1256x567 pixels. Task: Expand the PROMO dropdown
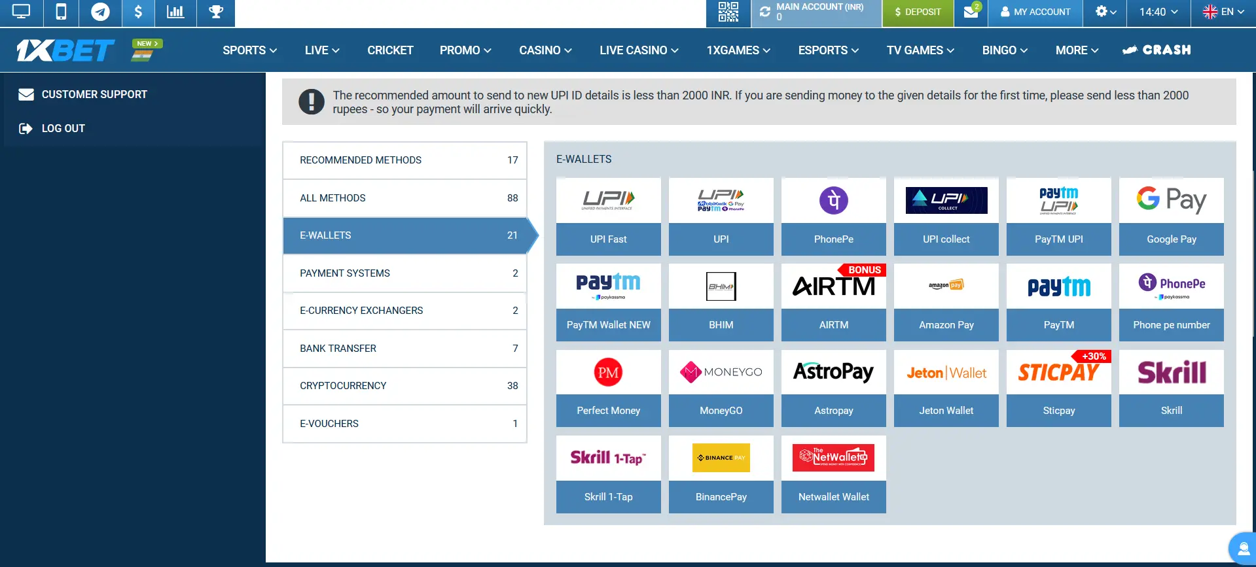click(465, 50)
